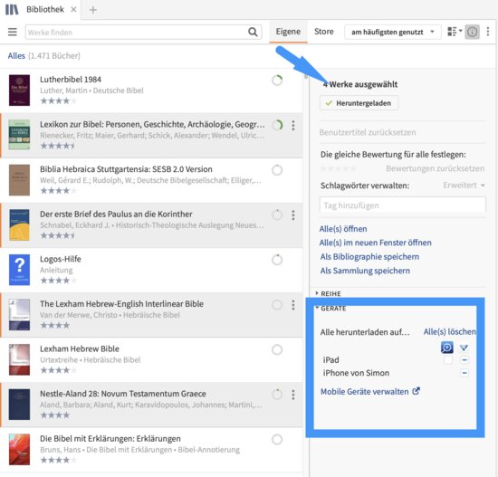The image size is (498, 477).
Task: Open Mobile Geräte verwalten link
Action: pos(364,391)
